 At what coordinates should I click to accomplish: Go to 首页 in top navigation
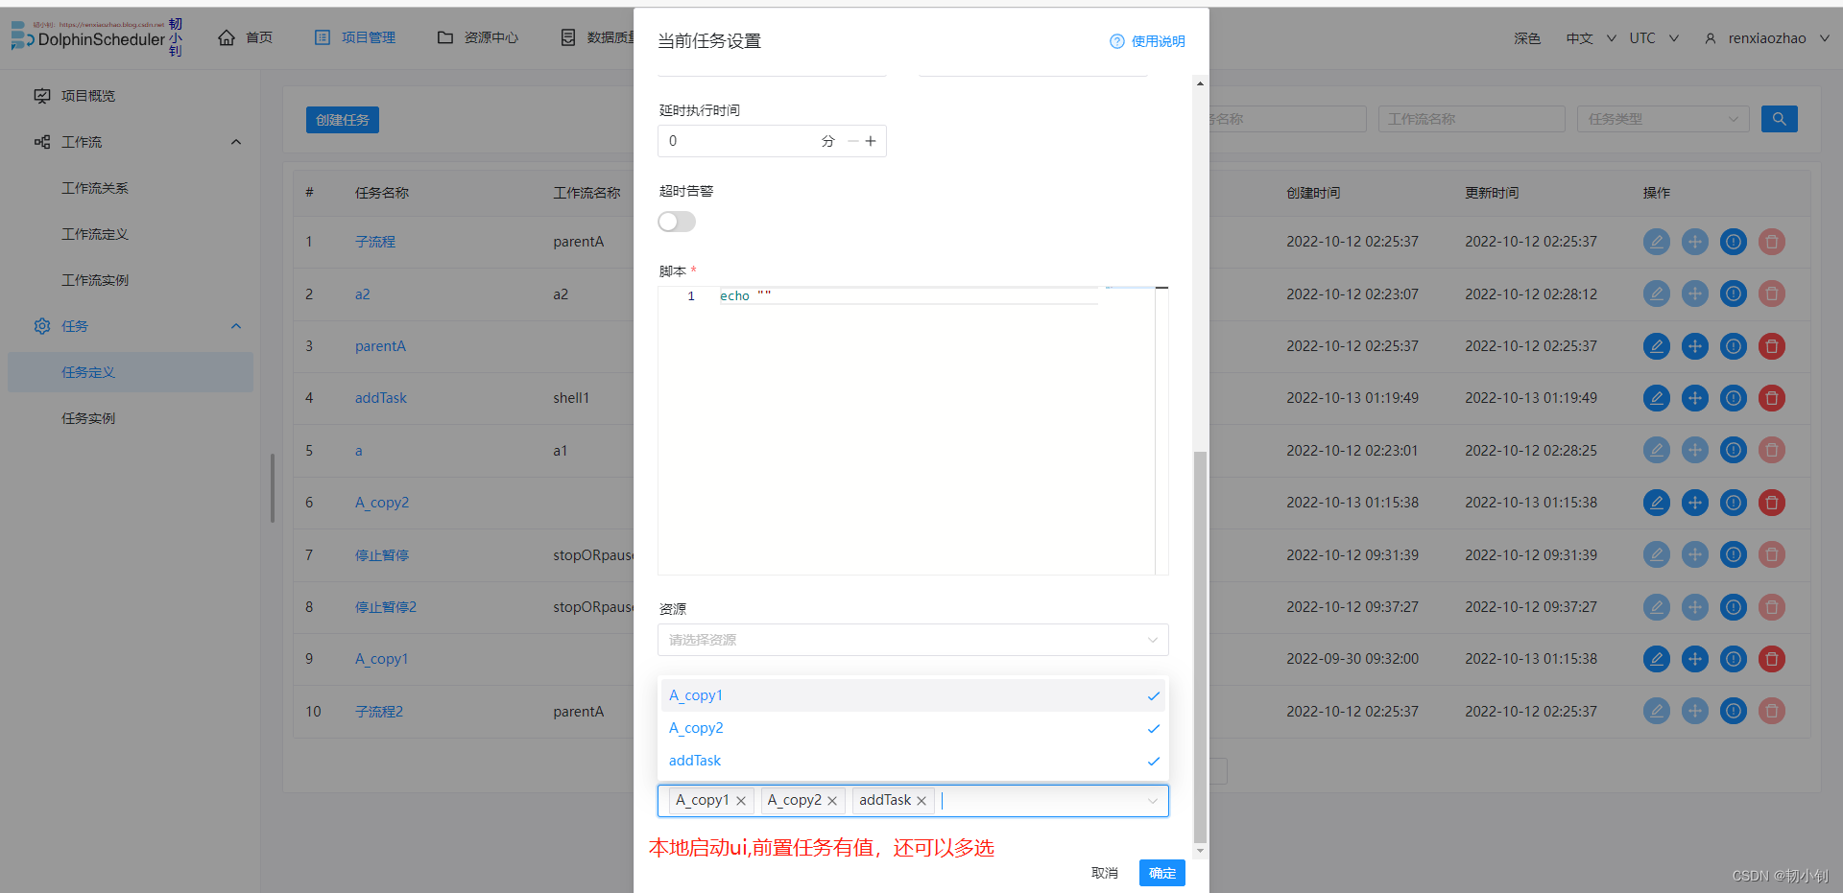246,37
